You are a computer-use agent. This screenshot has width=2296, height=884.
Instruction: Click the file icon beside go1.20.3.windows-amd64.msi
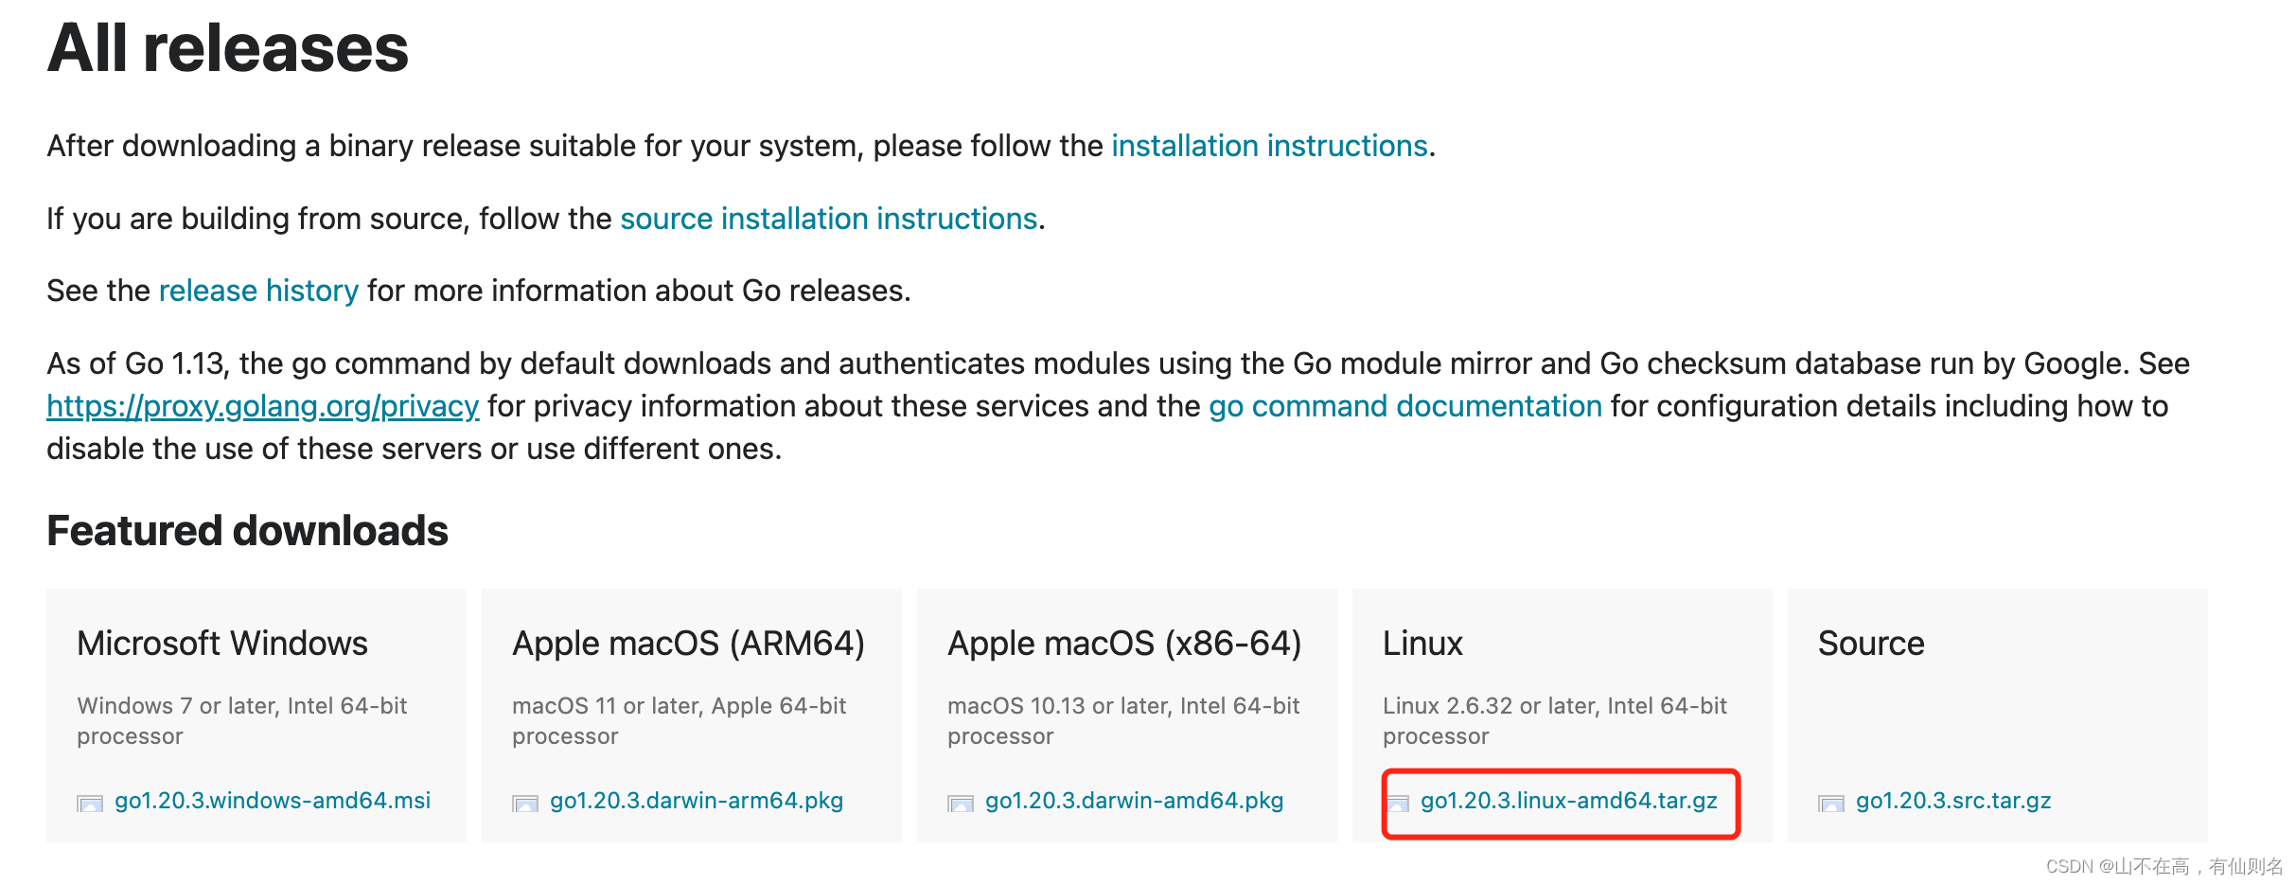(x=90, y=804)
